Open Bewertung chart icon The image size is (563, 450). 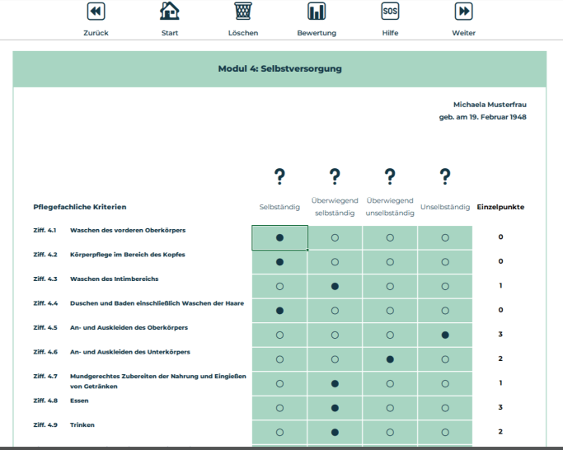click(317, 12)
